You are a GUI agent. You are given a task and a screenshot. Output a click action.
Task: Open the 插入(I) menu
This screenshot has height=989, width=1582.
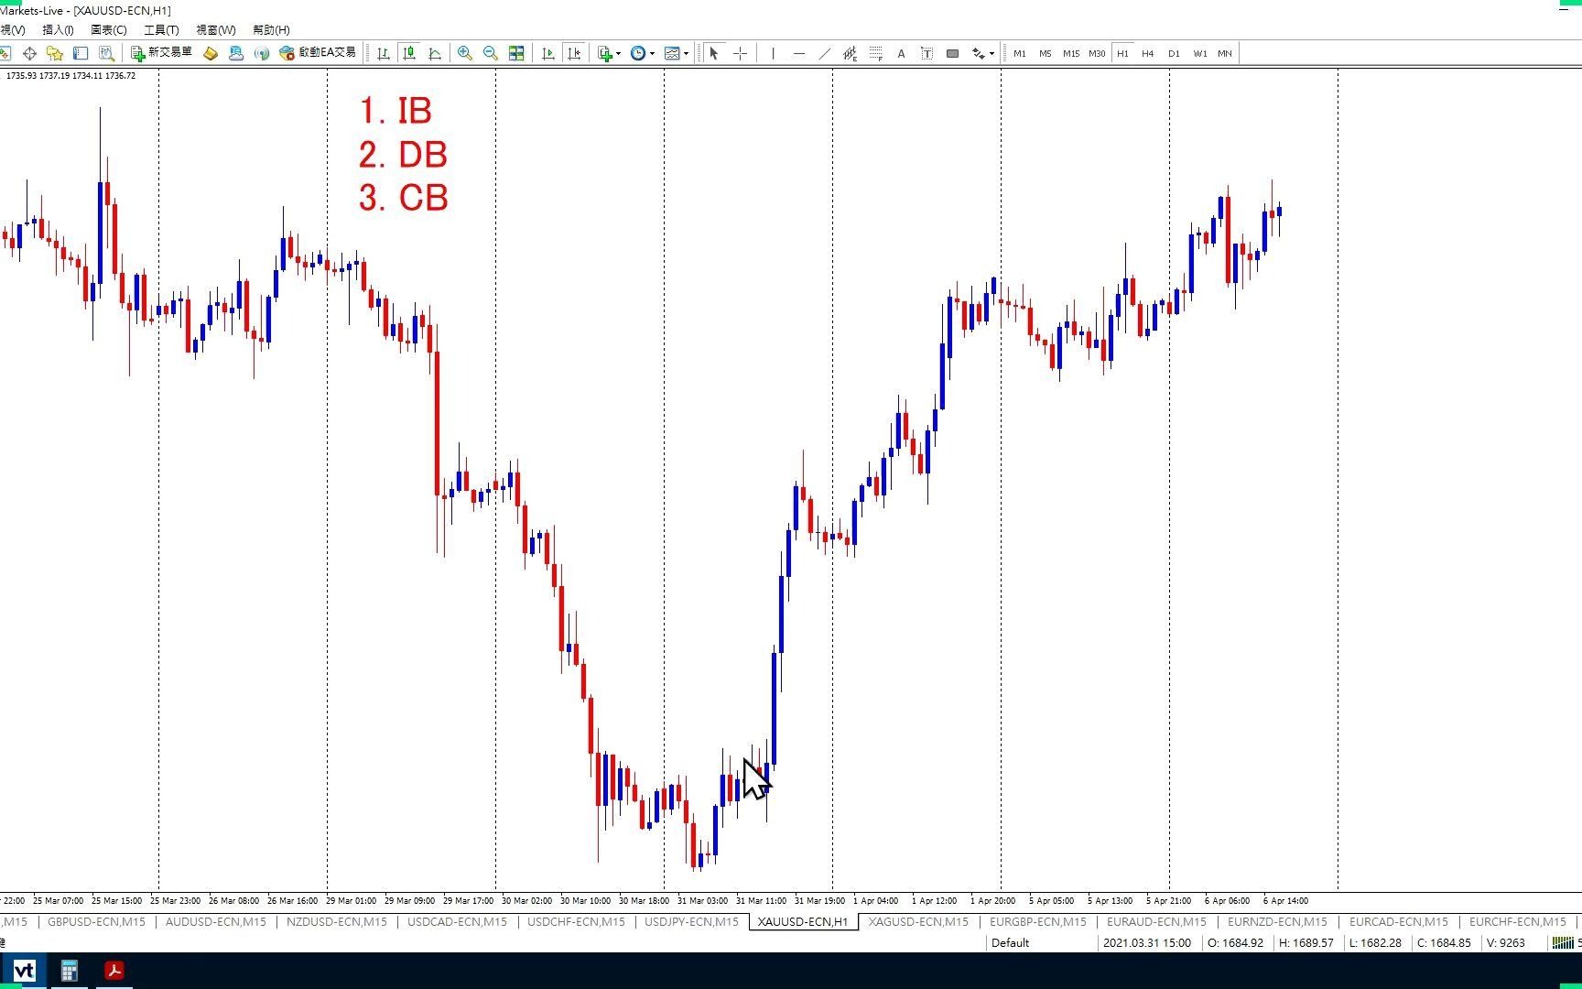[x=58, y=29]
